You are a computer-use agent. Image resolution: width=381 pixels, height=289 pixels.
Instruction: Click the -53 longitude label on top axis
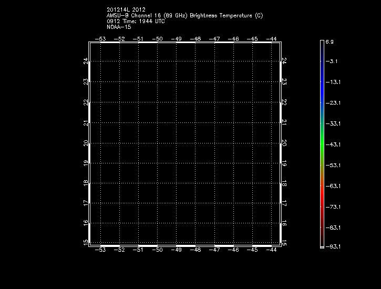point(100,39)
